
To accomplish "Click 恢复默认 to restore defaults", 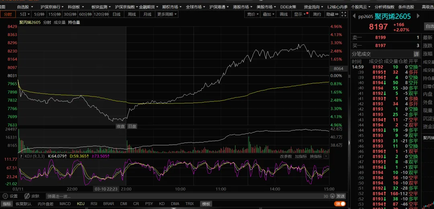I will pyautogui.click(x=24, y=204).
